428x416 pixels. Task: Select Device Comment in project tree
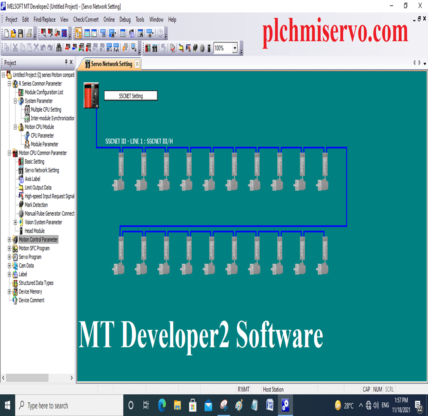pos(31,300)
